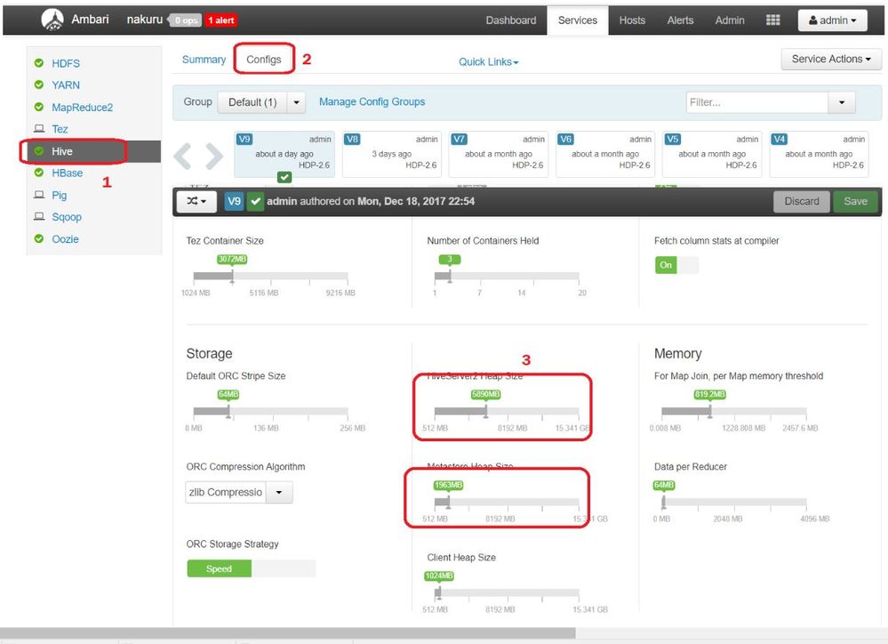Click the Discard button
The width and height of the screenshot is (888, 644).
(x=802, y=201)
